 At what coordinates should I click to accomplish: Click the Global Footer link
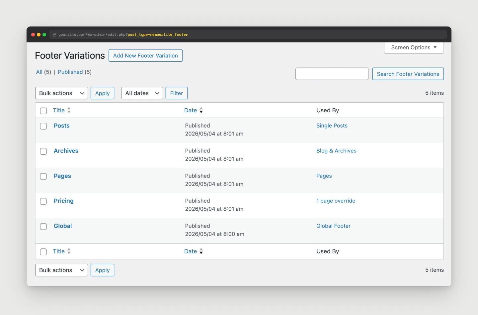pos(333,226)
